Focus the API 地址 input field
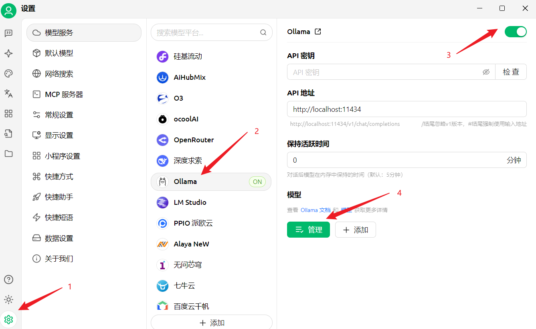This screenshot has height=329, width=536. coord(407,109)
